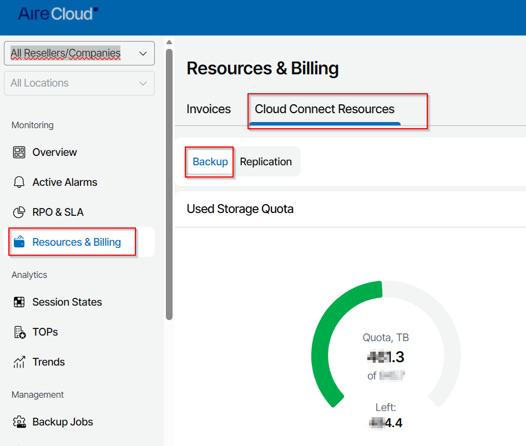Go to RPO & SLA page
This screenshot has height=446, width=526.
tap(58, 212)
